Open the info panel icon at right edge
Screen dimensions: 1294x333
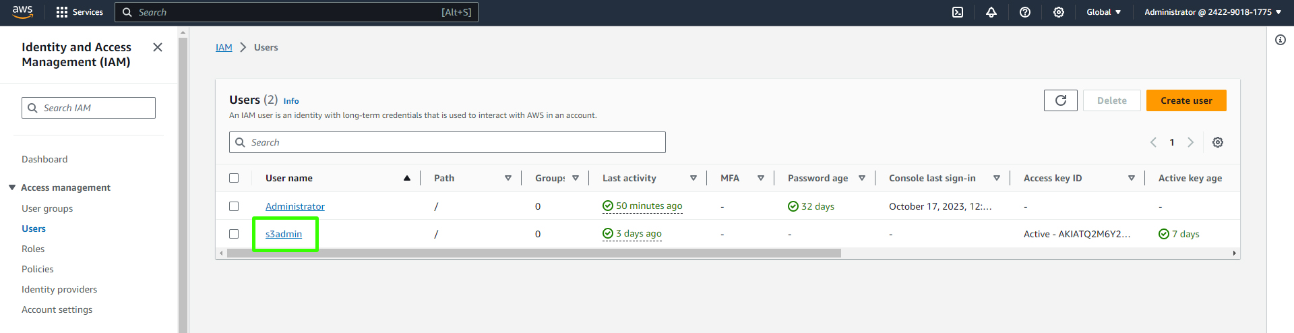point(1281,40)
